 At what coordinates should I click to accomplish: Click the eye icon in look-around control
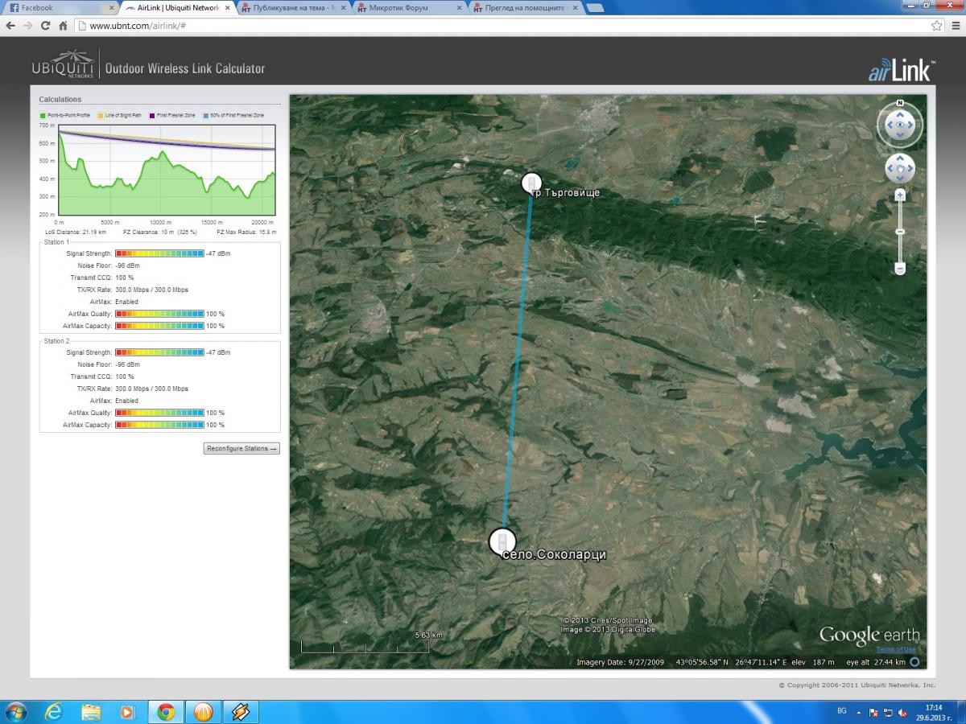(899, 125)
